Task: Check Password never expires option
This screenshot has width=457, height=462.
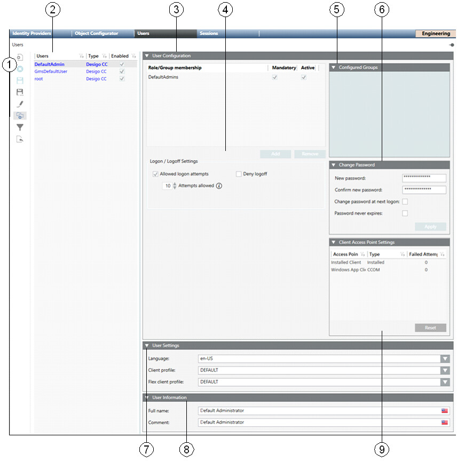Action: click(405, 213)
